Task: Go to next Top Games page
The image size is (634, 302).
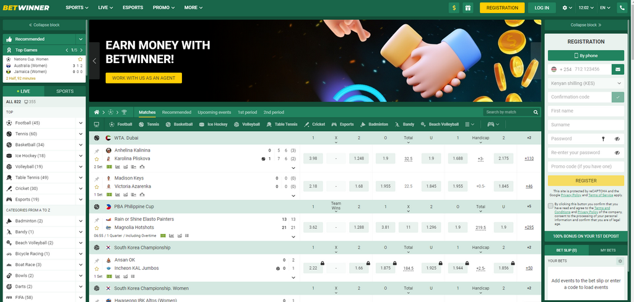Action: coord(82,50)
